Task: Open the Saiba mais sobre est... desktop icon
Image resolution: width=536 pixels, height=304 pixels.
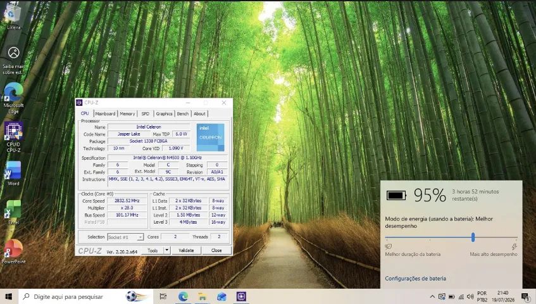Action: [14, 61]
